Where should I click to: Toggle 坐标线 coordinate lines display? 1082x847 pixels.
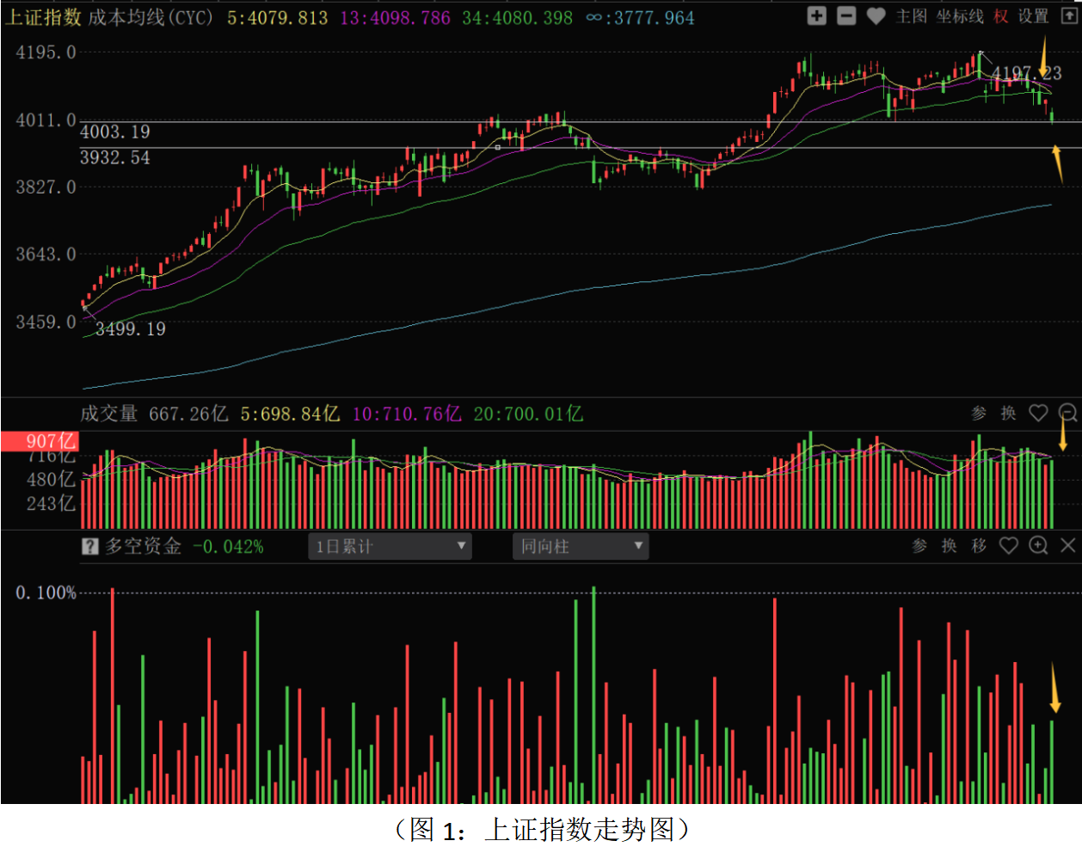[x=960, y=16]
